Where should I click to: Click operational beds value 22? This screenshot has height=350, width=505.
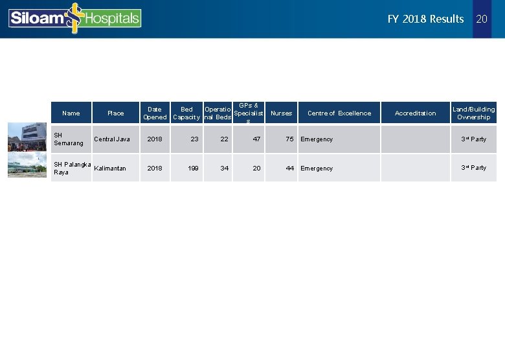[x=224, y=139]
